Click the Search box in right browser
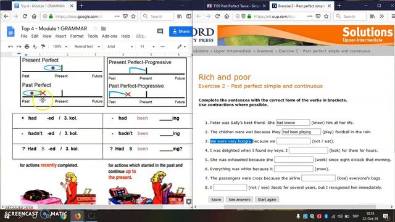Viewport: 395px width, 222px height. click(350, 17)
